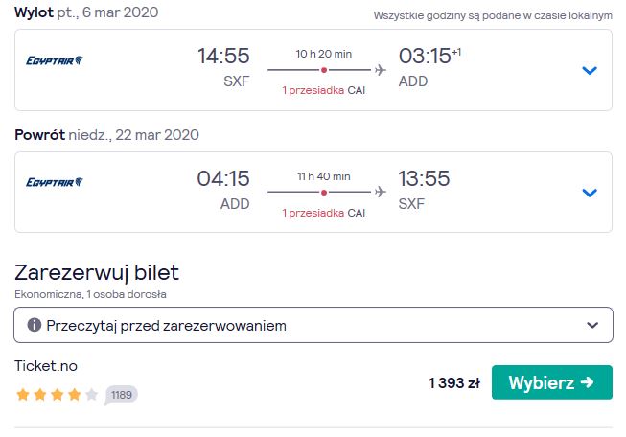Image resolution: width=626 pixels, height=437 pixels.
Task: Click the 1 przesiadka CAI label on outbound
Action: pos(324,90)
